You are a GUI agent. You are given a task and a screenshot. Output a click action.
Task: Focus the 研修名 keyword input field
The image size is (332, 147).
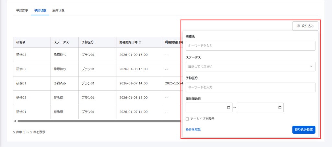click(250, 46)
